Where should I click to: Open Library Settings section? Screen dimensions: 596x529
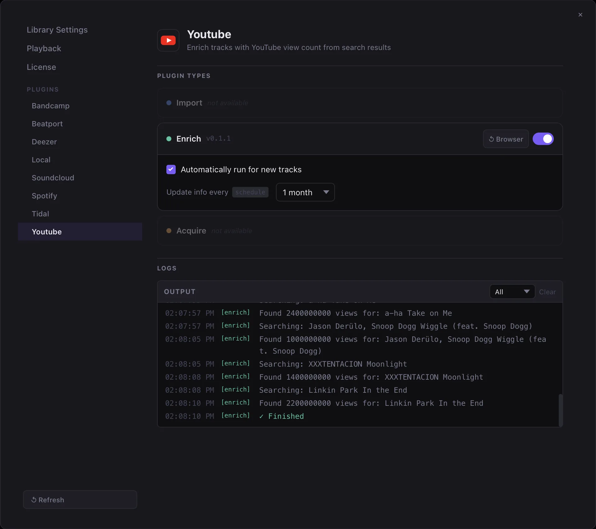[x=57, y=30]
